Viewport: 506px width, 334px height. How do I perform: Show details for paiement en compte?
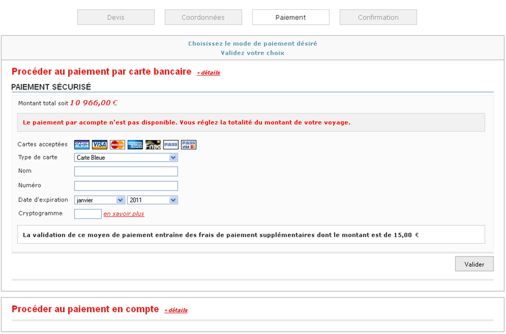coord(176,310)
